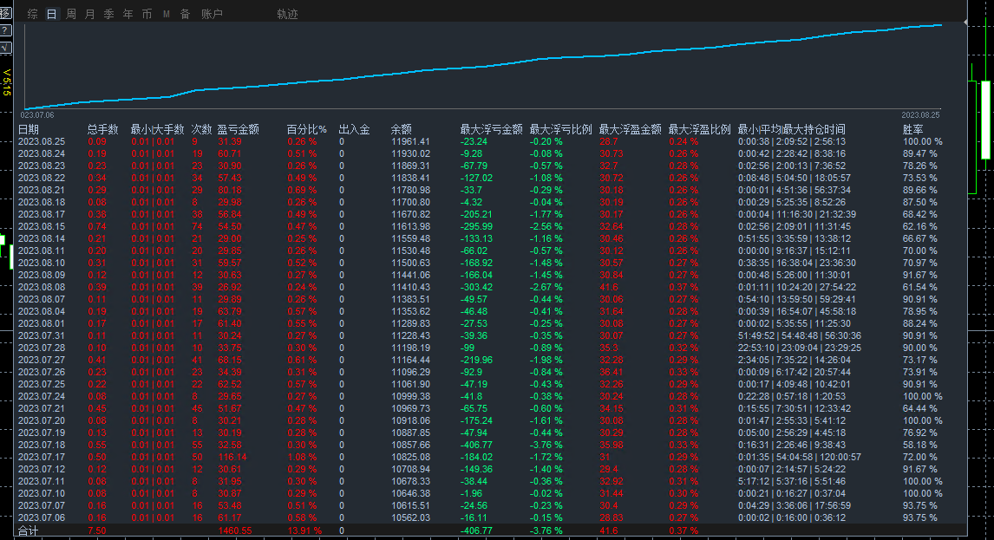Viewport: 994px width, 540px height.
Task: Switch to the 季 quarterly tab
Action: click(109, 14)
